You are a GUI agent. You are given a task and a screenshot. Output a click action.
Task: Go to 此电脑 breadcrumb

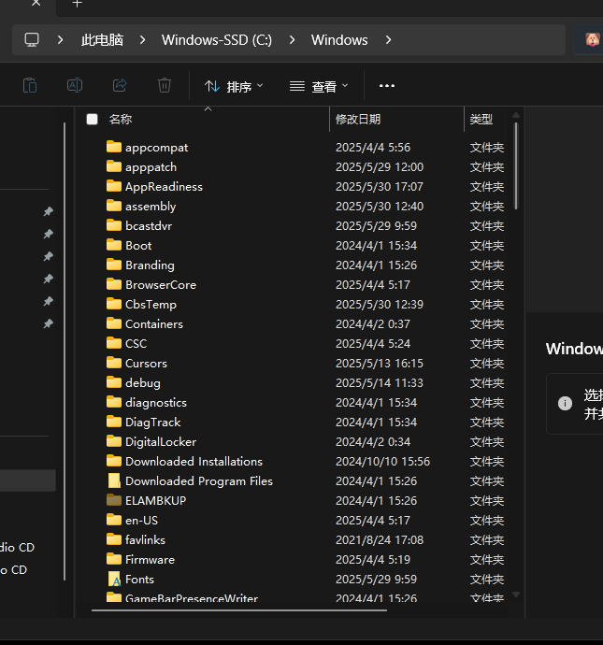(x=103, y=40)
